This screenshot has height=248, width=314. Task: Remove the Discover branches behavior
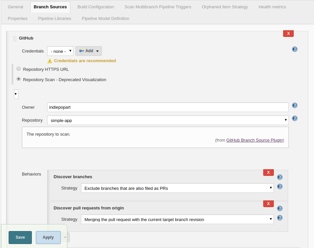click(x=268, y=173)
